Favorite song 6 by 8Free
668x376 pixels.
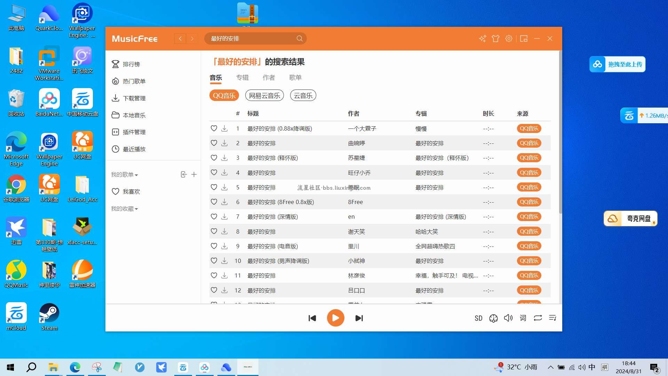coord(214,202)
